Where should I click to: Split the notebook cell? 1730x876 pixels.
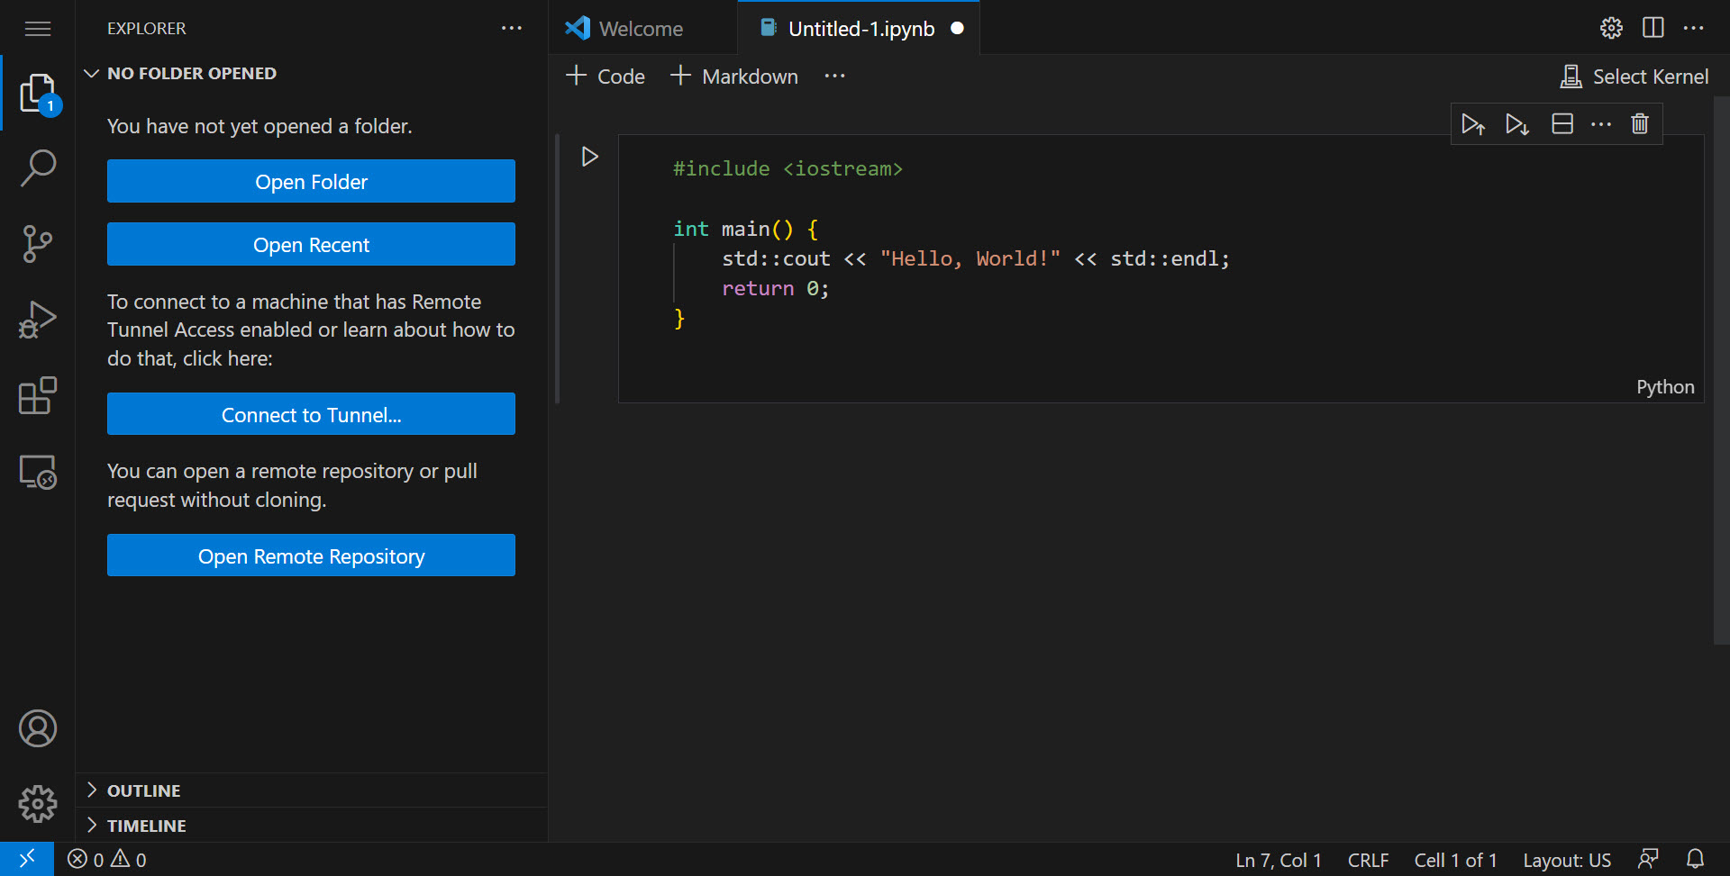pos(1562,123)
